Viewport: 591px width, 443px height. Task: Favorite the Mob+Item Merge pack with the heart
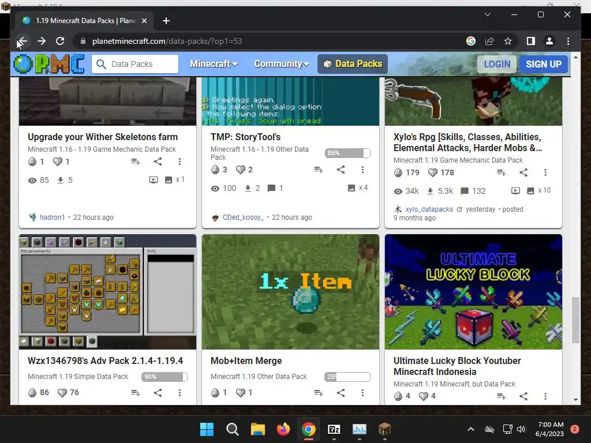tap(241, 392)
